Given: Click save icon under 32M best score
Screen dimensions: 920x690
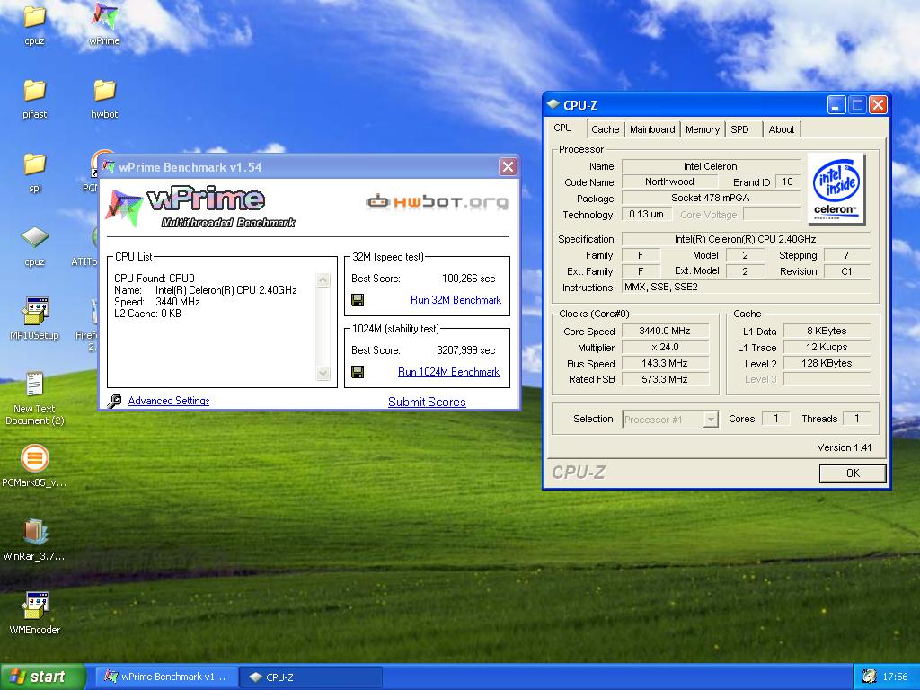Looking at the screenshot, I should click(358, 300).
